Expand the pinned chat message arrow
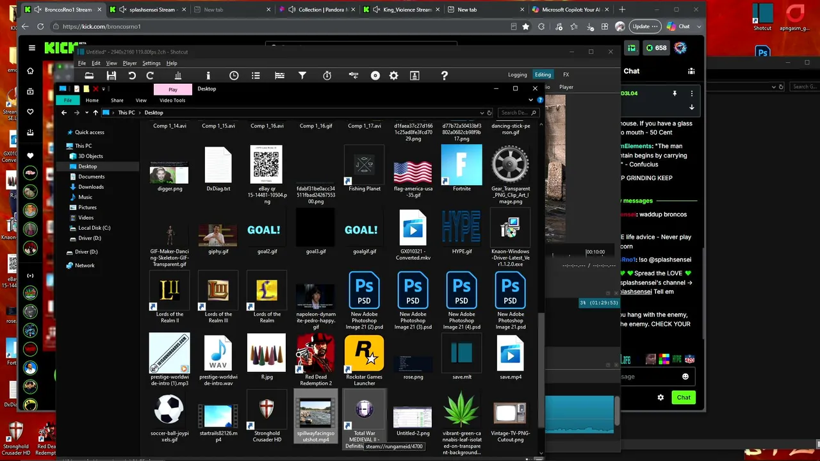820x461 pixels. 691,108
